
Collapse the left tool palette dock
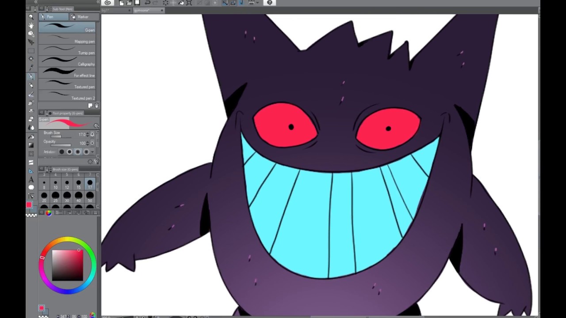[x=36, y=2]
